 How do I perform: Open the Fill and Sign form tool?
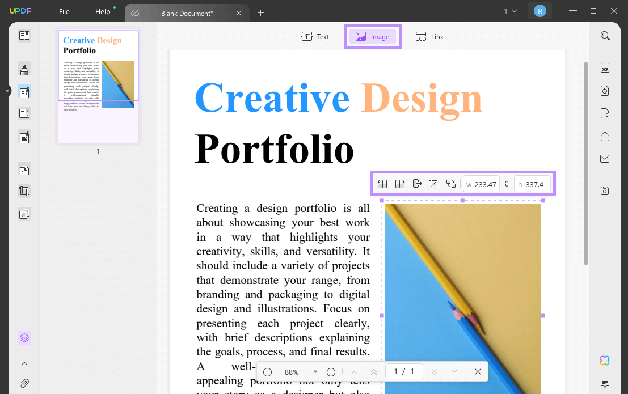point(24,137)
